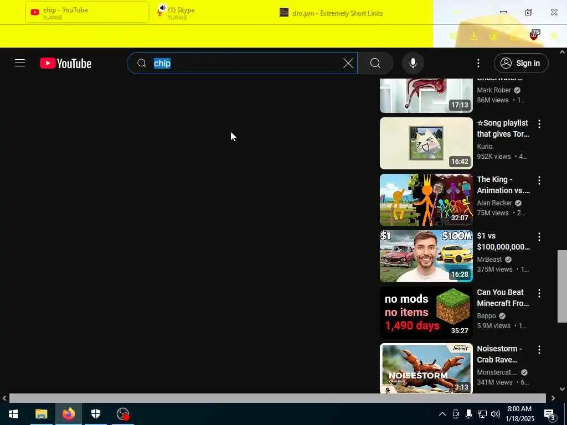
Task: Open more options for Can You Beat Minecraft
Action: pyautogui.click(x=539, y=293)
